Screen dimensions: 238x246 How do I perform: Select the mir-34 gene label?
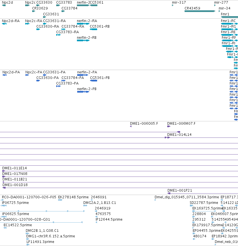click(x=225, y=8)
